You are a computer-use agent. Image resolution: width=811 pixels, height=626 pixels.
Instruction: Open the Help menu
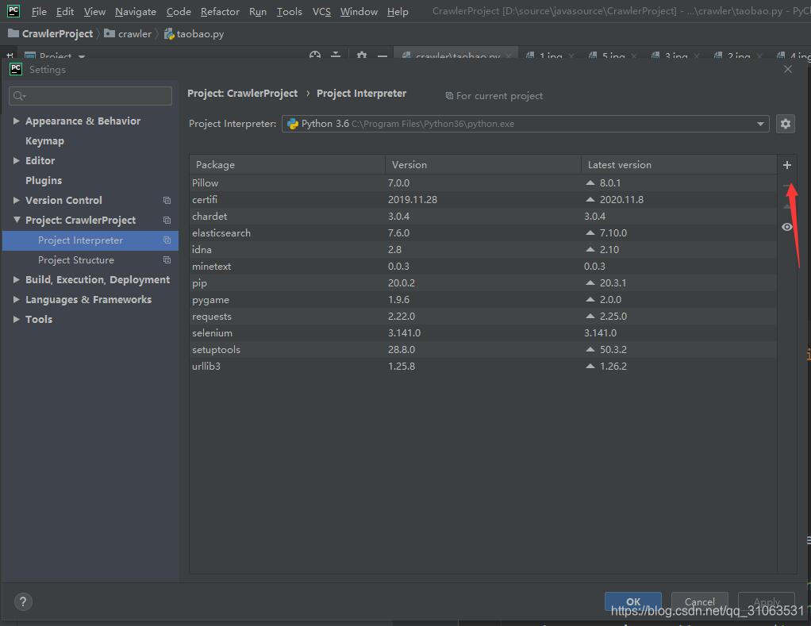[398, 11]
